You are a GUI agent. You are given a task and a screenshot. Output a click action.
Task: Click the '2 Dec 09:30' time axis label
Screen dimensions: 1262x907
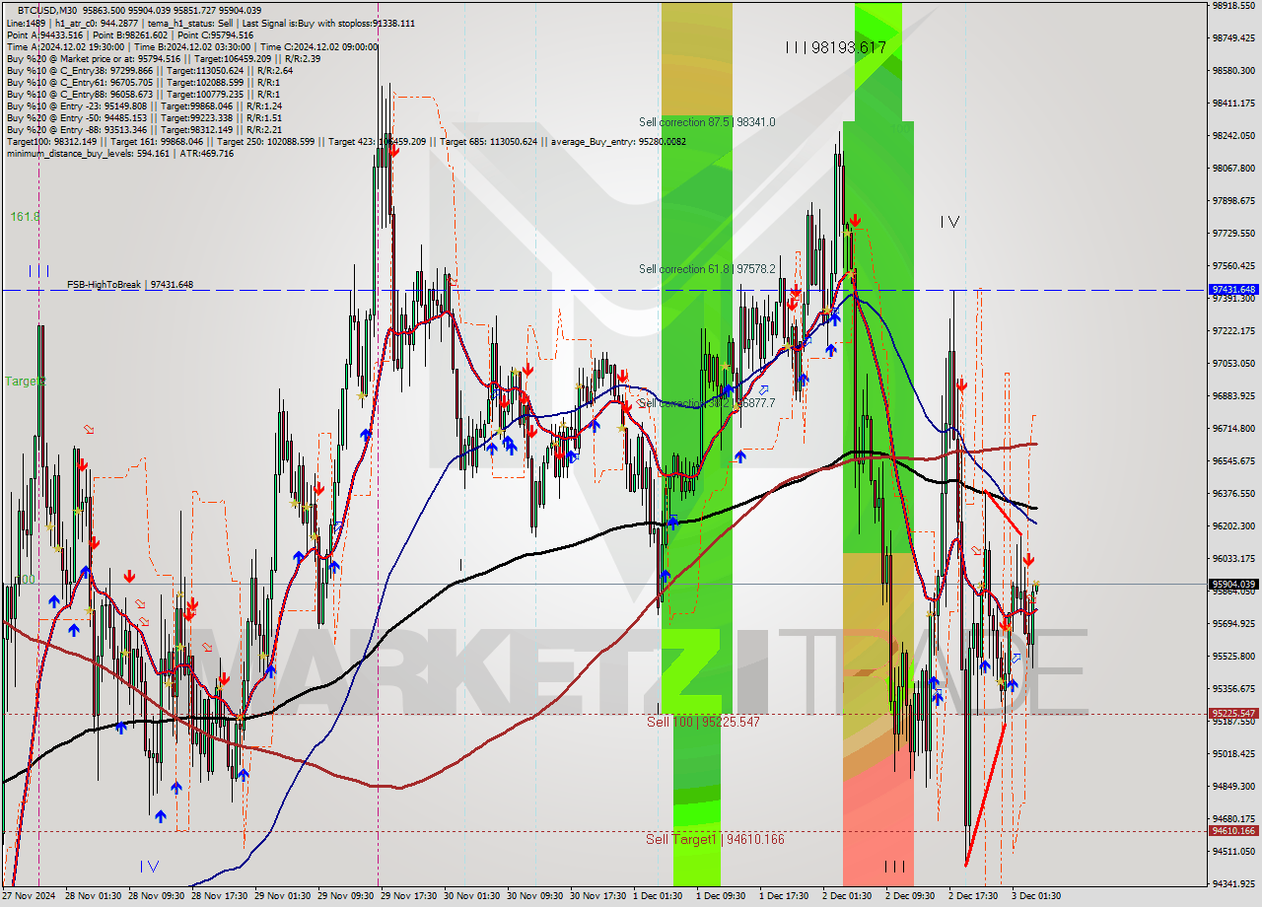911,896
